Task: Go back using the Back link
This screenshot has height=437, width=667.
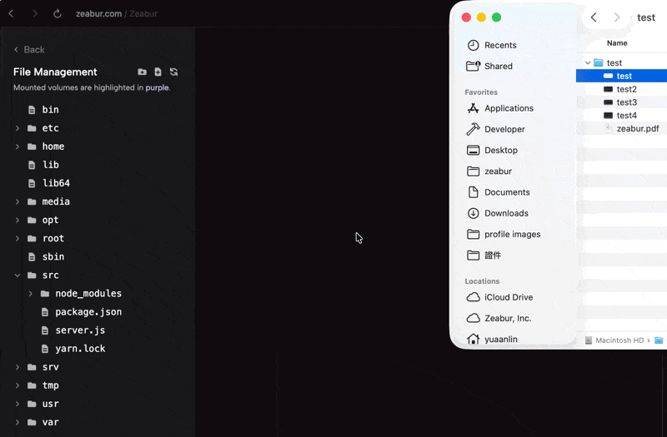Action: click(x=29, y=50)
